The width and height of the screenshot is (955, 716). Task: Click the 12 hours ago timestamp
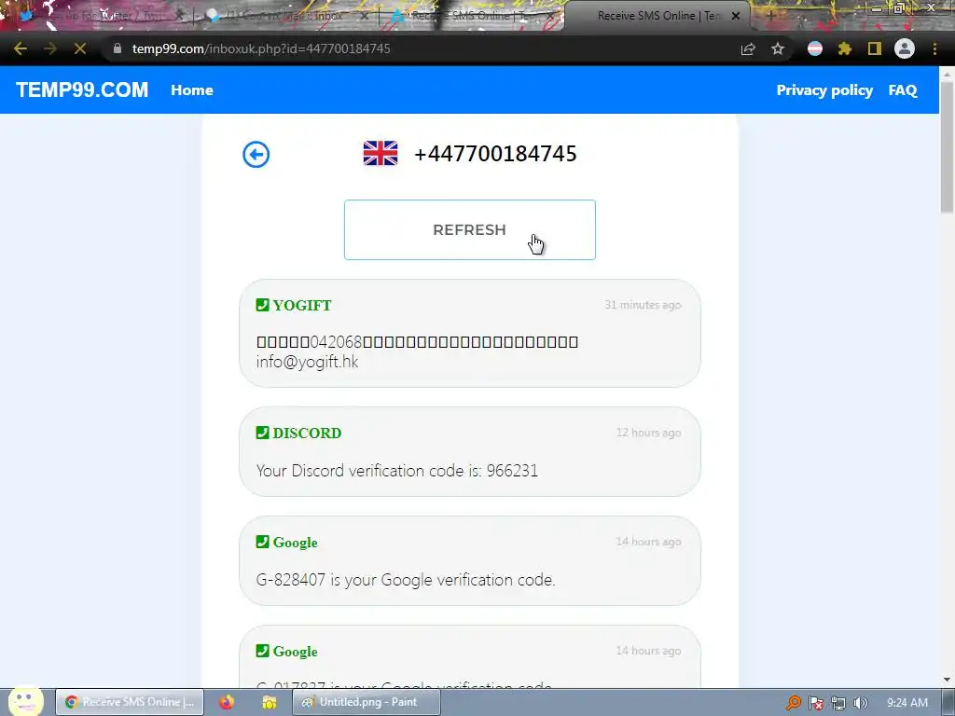[648, 433]
